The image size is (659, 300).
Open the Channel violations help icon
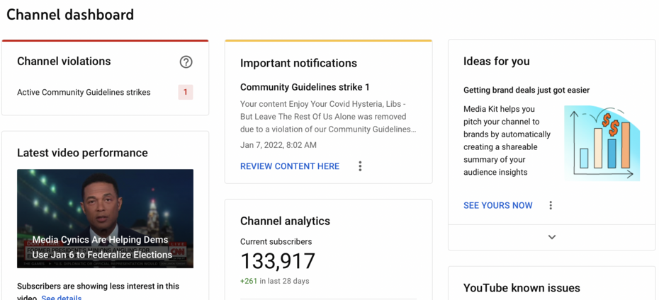pyautogui.click(x=186, y=62)
